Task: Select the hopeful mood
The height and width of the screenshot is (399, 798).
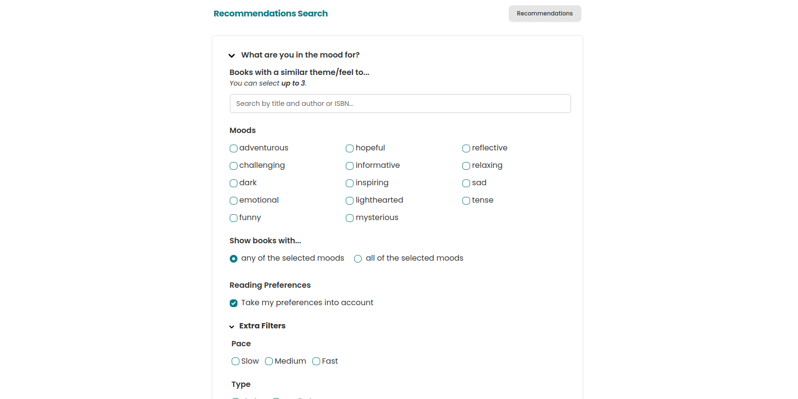Action: (x=350, y=148)
